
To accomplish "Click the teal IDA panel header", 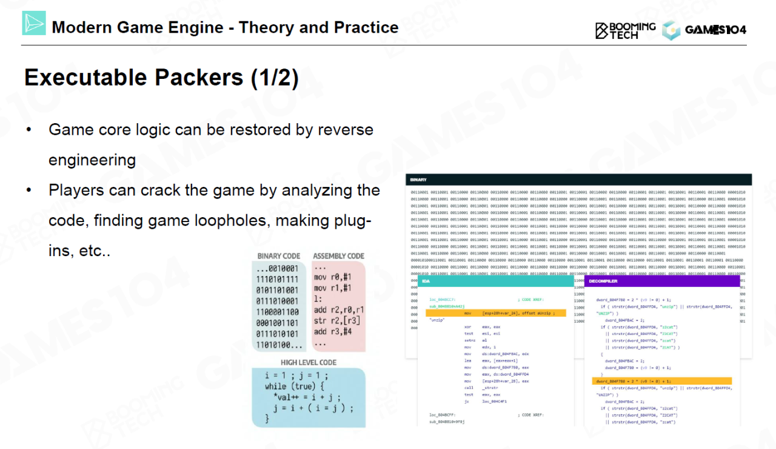I will pos(495,282).
